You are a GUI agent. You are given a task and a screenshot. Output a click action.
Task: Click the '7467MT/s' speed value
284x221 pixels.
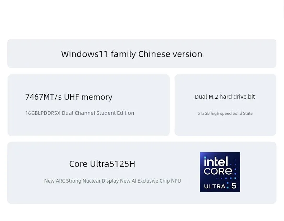pyautogui.click(x=43, y=97)
